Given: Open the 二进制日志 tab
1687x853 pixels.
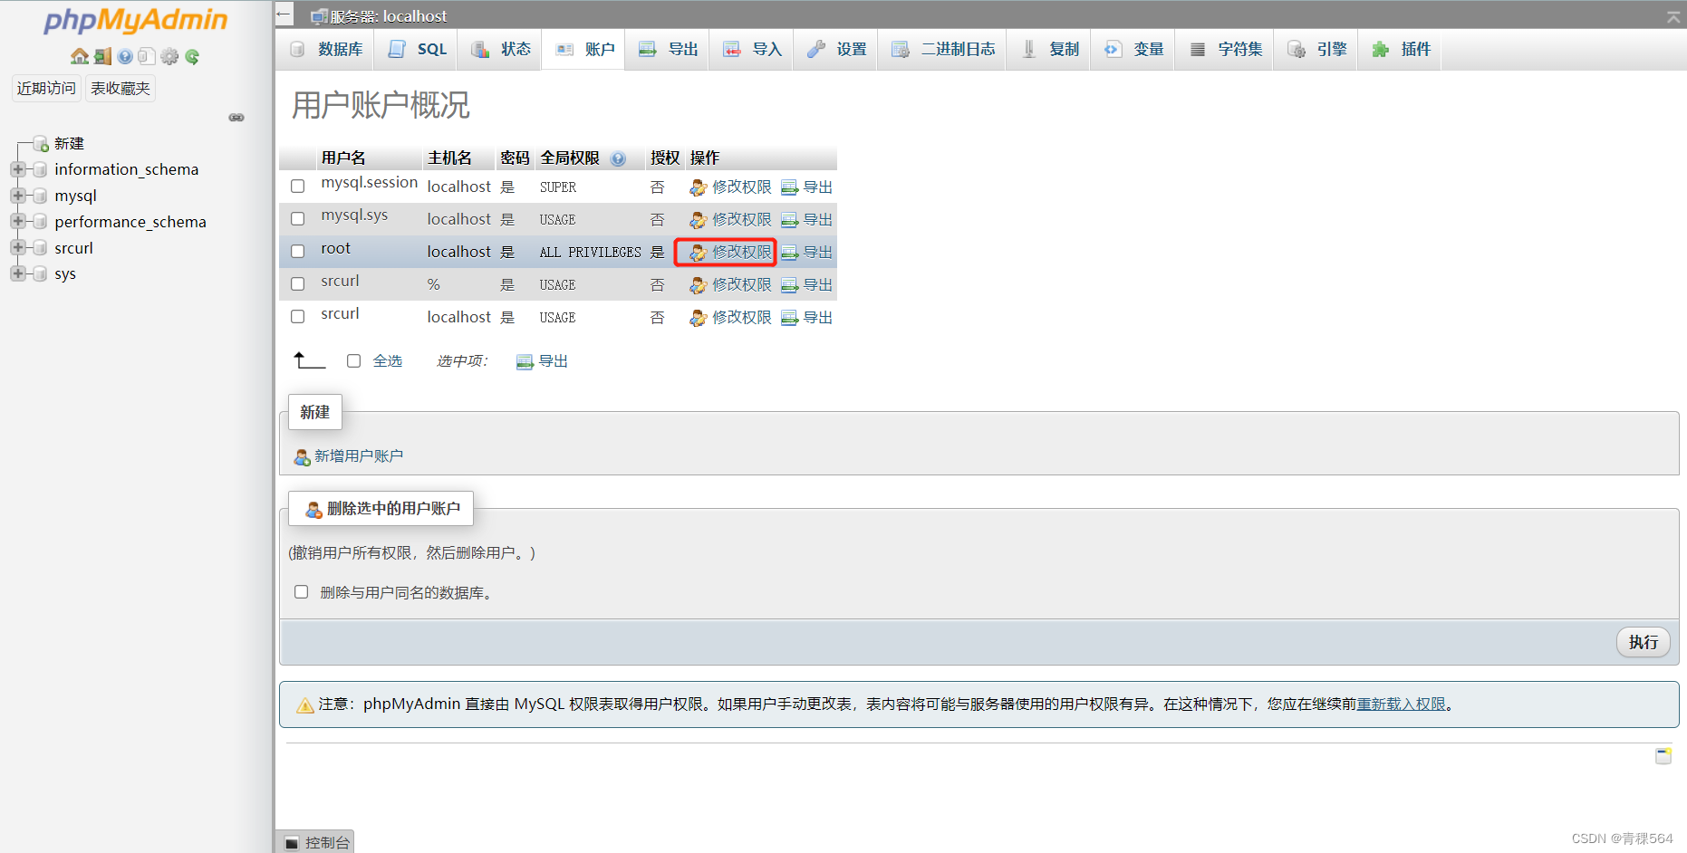Looking at the screenshot, I should point(942,49).
